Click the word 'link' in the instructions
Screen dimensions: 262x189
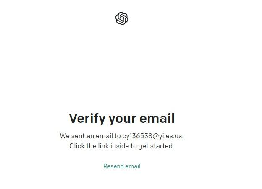tap(103, 146)
